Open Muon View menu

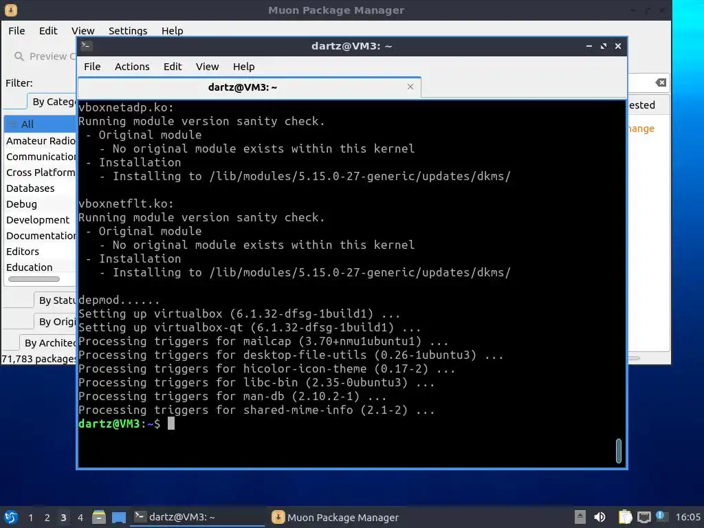tap(83, 30)
